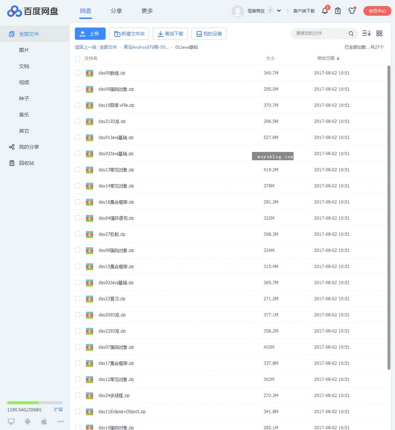Select 文档 in the sidebar
This screenshot has width=395, height=430.
pos(24,66)
